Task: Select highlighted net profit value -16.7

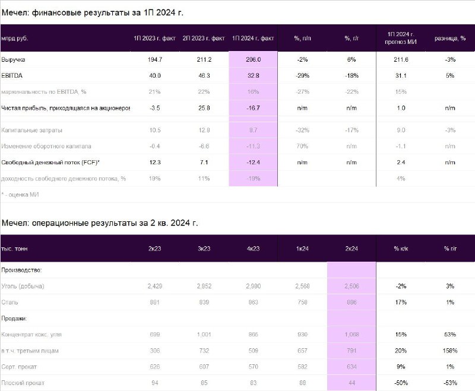Action: (254, 108)
